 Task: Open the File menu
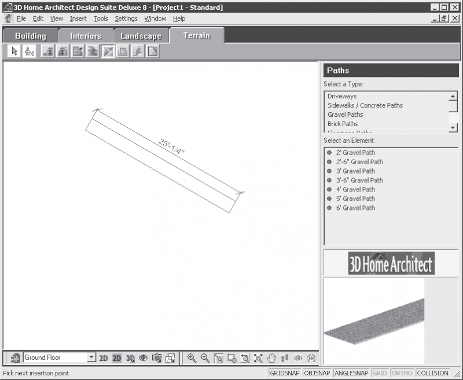coord(21,19)
